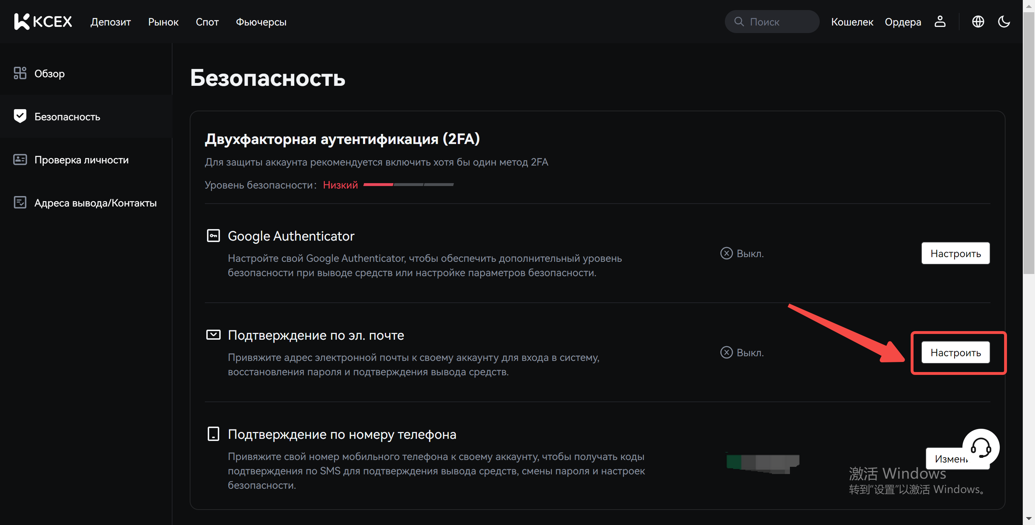Click the KCEX logo

[43, 22]
